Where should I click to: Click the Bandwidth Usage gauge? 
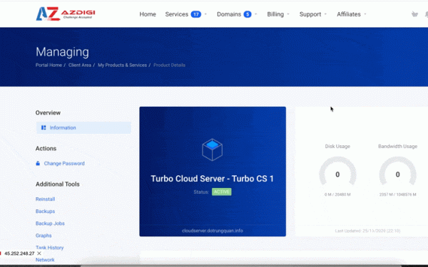pos(398,171)
